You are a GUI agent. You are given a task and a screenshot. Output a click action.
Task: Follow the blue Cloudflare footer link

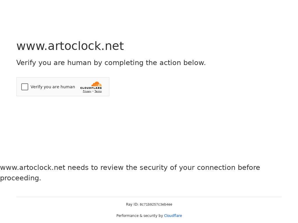pyautogui.click(x=173, y=216)
